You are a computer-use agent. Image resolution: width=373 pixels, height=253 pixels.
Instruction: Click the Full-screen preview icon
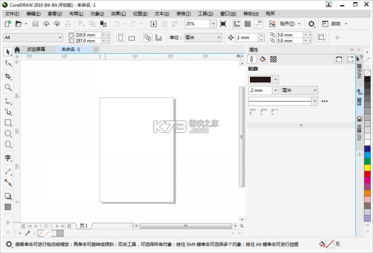223,24
